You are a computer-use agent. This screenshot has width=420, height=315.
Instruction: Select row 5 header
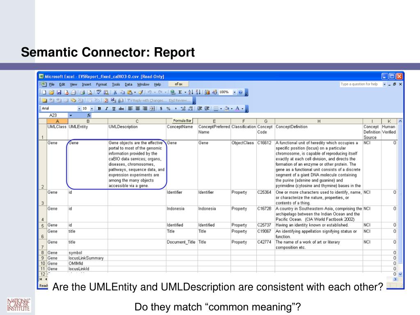(43, 225)
